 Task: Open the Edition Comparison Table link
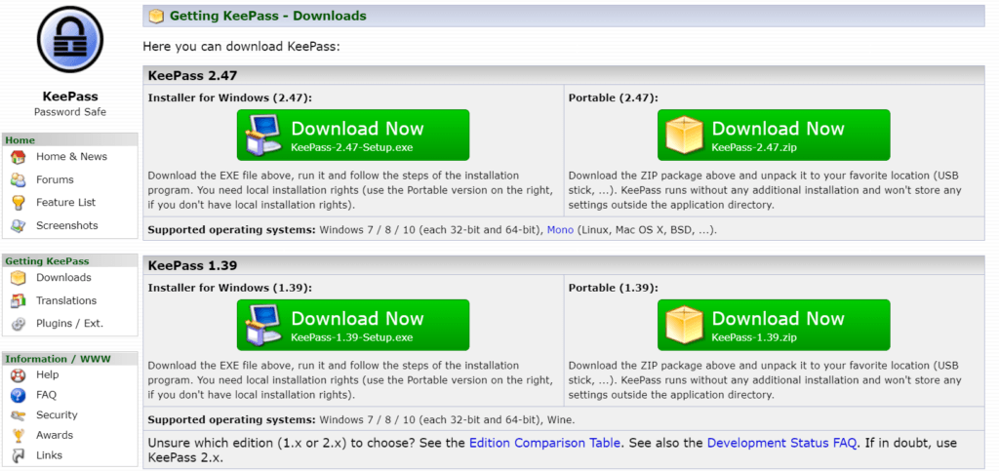coord(544,443)
